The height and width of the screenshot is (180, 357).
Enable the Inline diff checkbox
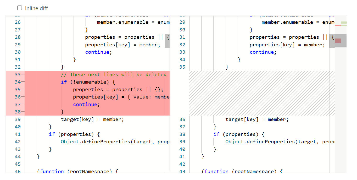(x=20, y=8)
